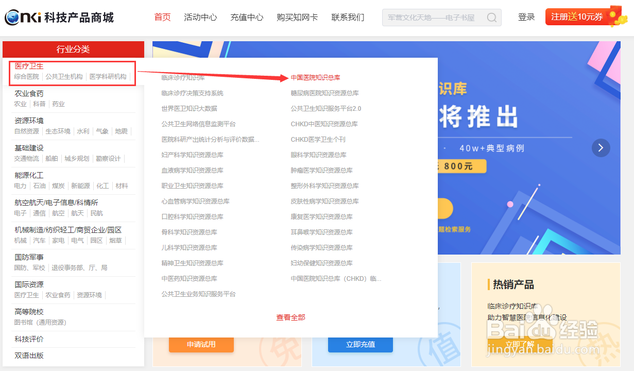This screenshot has height=371, width=634.
Task: Click 申请试用 button
Action: tap(201, 344)
